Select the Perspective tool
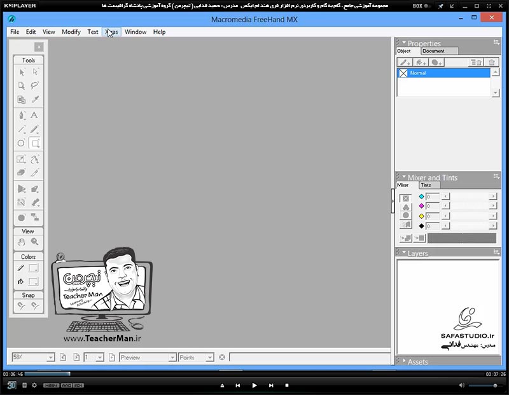 pyautogui.click(x=22, y=188)
